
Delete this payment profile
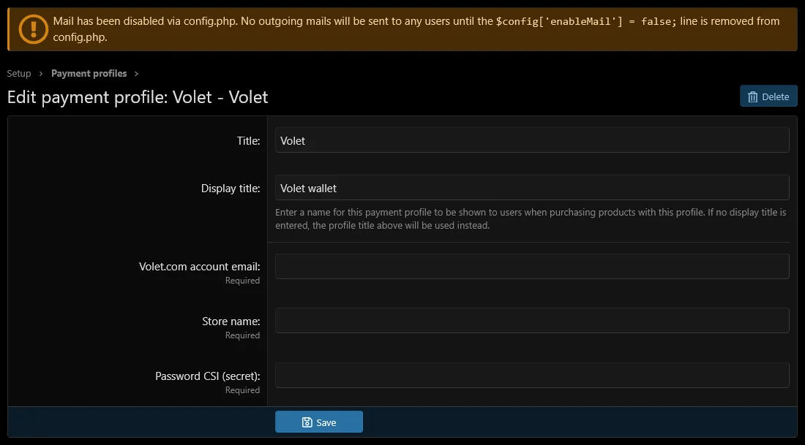tap(768, 96)
